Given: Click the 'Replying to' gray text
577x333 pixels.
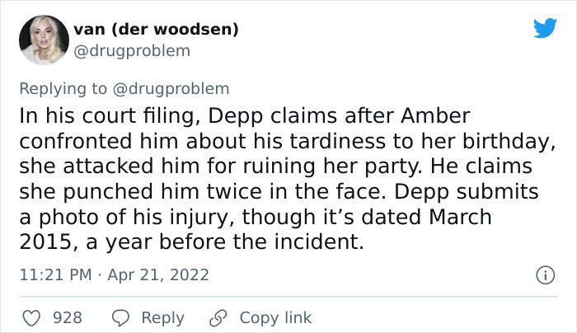Looking at the screenshot, I should (63, 89).
